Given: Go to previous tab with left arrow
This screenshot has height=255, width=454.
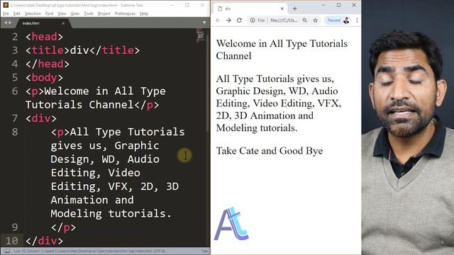Looking at the screenshot, I should (5, 23).
